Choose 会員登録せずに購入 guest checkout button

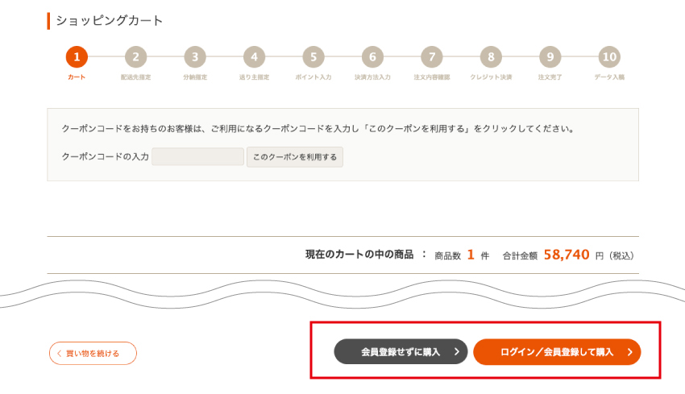(401, 352)
